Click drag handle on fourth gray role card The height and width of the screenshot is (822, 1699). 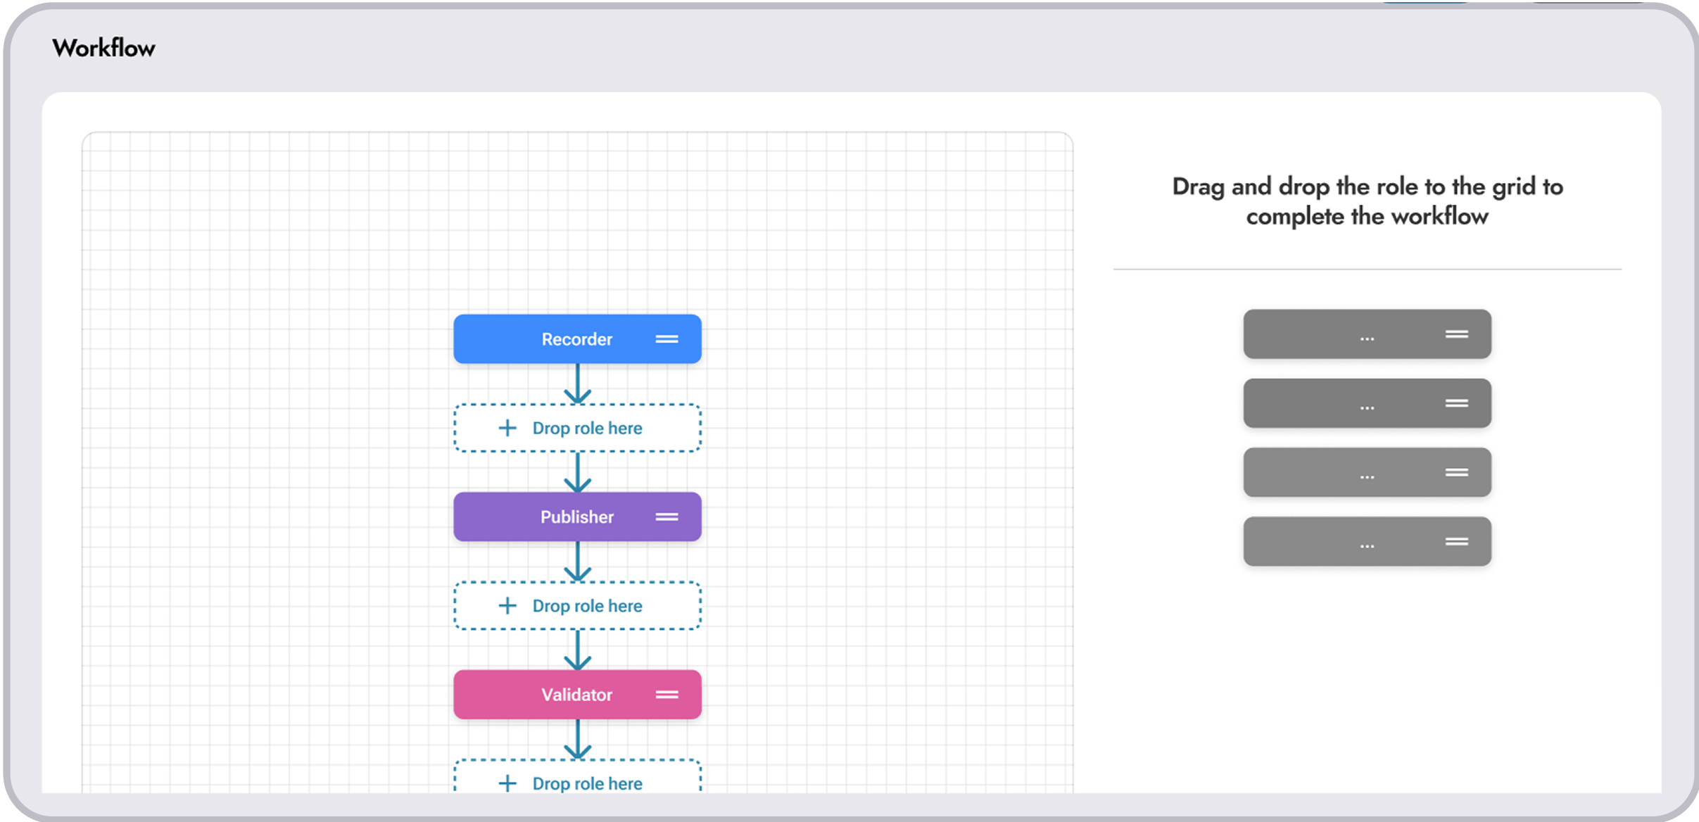[x=1456, y=542]
